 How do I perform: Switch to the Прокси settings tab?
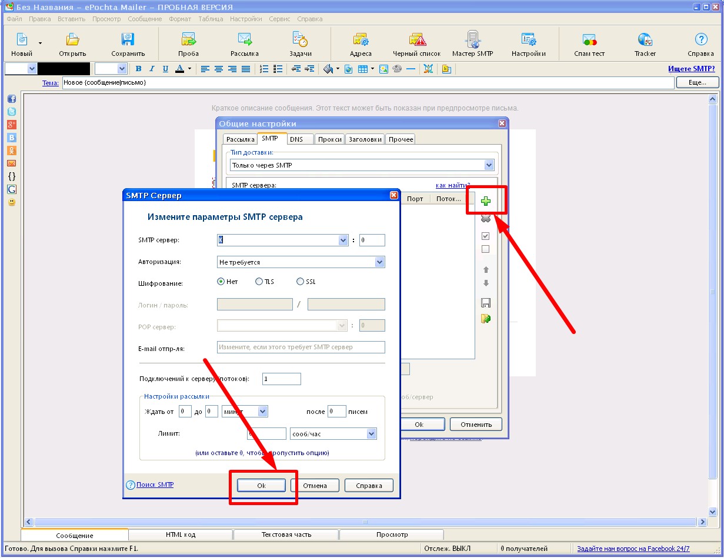pyautogui.click(x=329, y=139)
